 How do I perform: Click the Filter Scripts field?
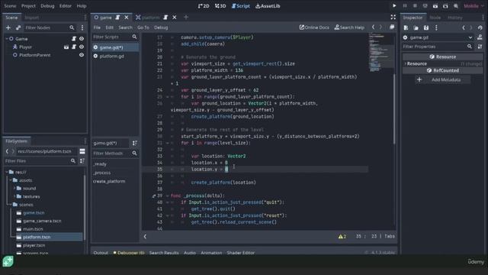[x=115, y=37]
